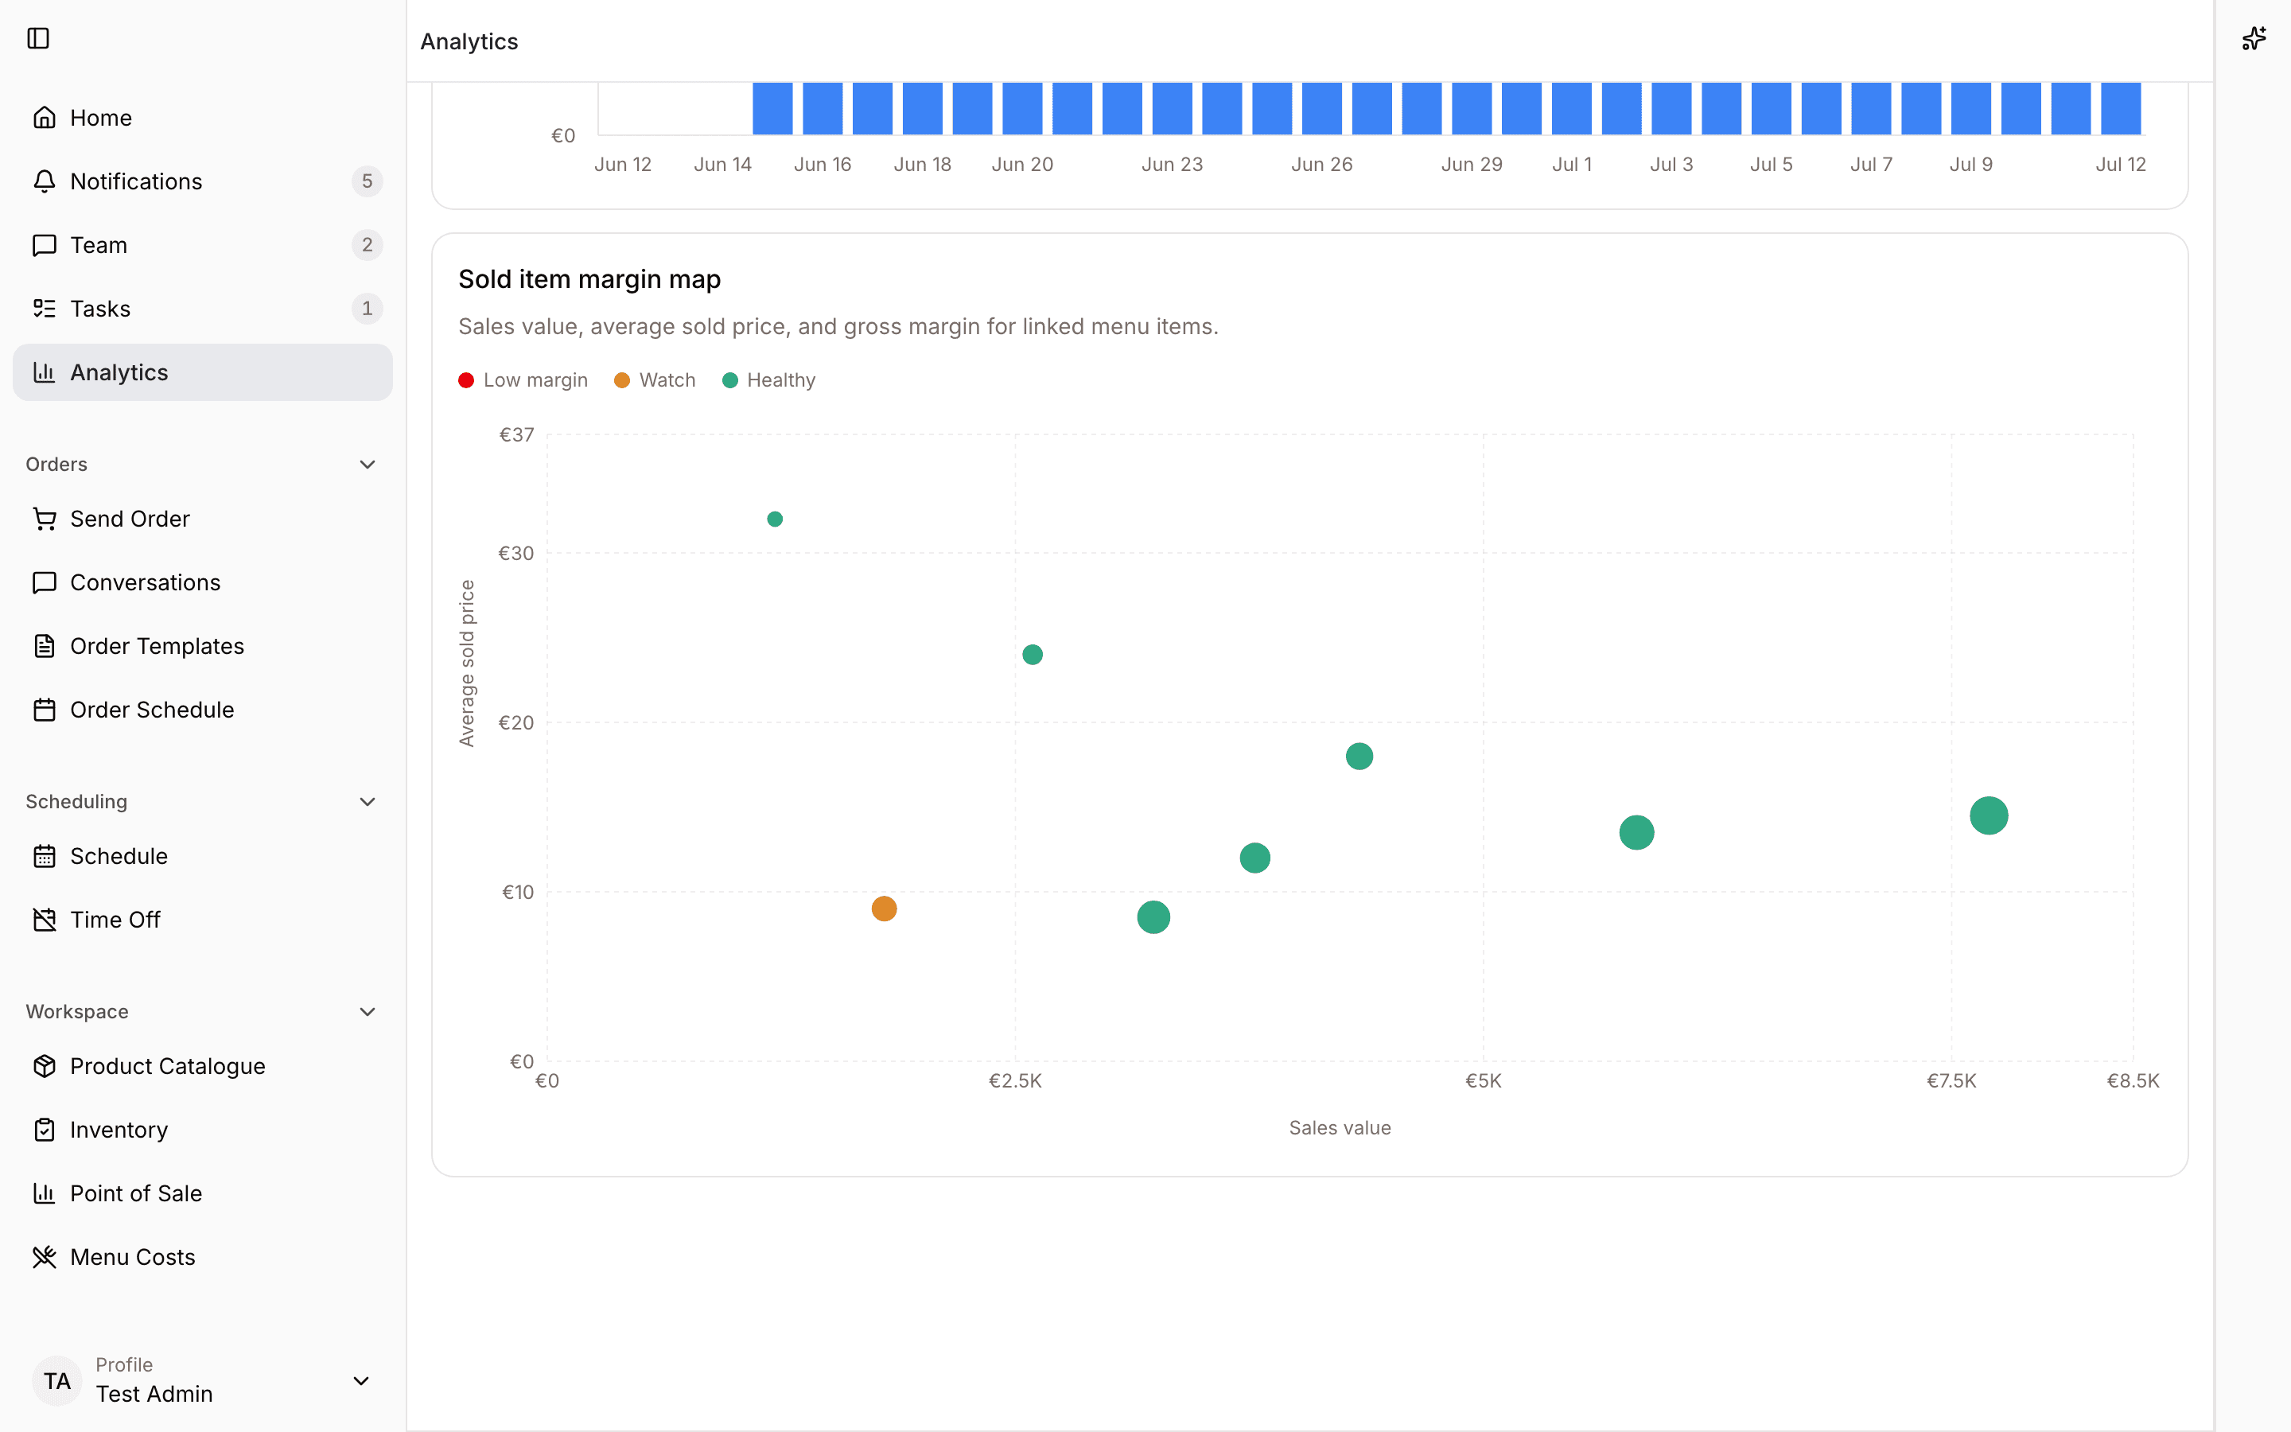The width and height of the screenshot is (2291, 1432).
Task: Click the Order Templates document icon
Action: point(45,645)
